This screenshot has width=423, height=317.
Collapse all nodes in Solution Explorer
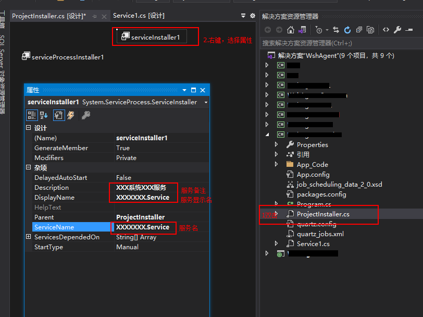coord(359,30)
